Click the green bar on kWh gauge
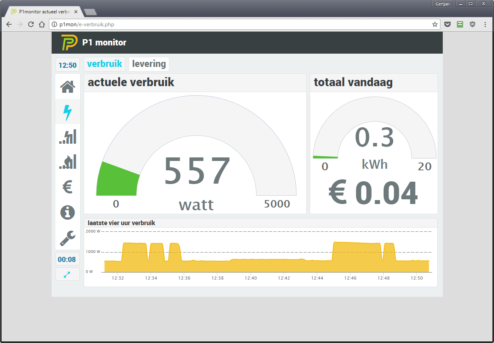This screenshot has width=494, height=343. 325,157
